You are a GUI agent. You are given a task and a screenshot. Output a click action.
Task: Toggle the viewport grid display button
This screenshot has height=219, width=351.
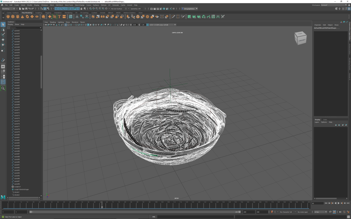click(65, 25)
